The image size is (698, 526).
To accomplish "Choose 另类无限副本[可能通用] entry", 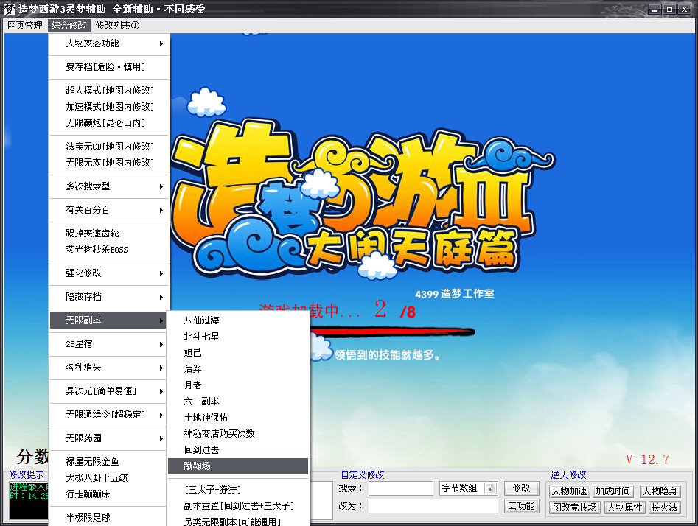I will click(238, 522).
